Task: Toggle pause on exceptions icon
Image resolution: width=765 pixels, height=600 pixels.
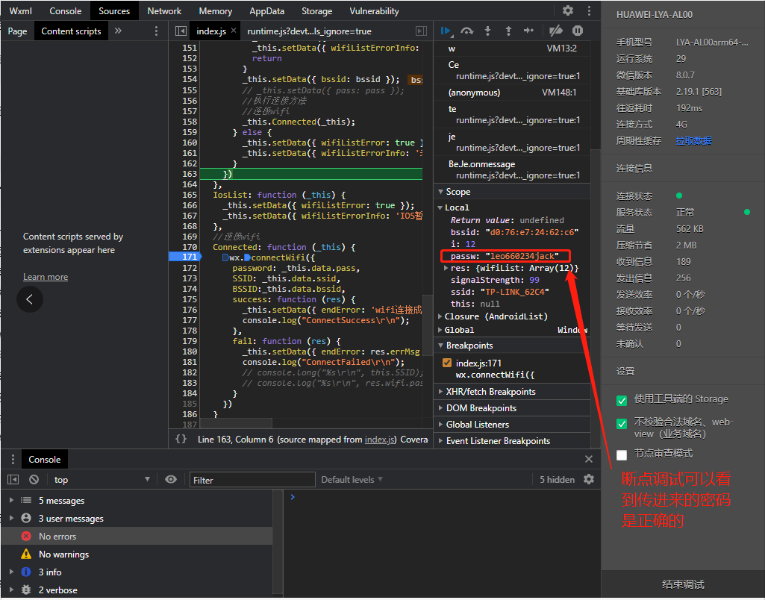Action: pyautogui.click(x=578, y=31)
